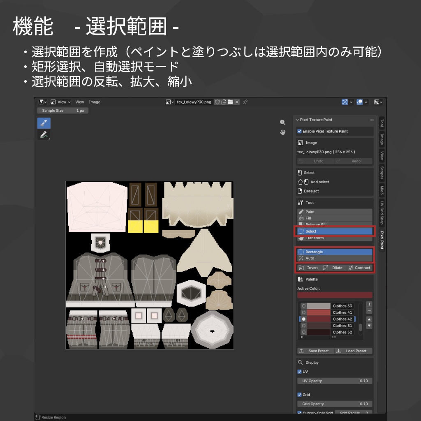The width and height of the screenshot is (421, 421).
Task: Toggle the gizmo display button in header
Action: click(345, 102)
